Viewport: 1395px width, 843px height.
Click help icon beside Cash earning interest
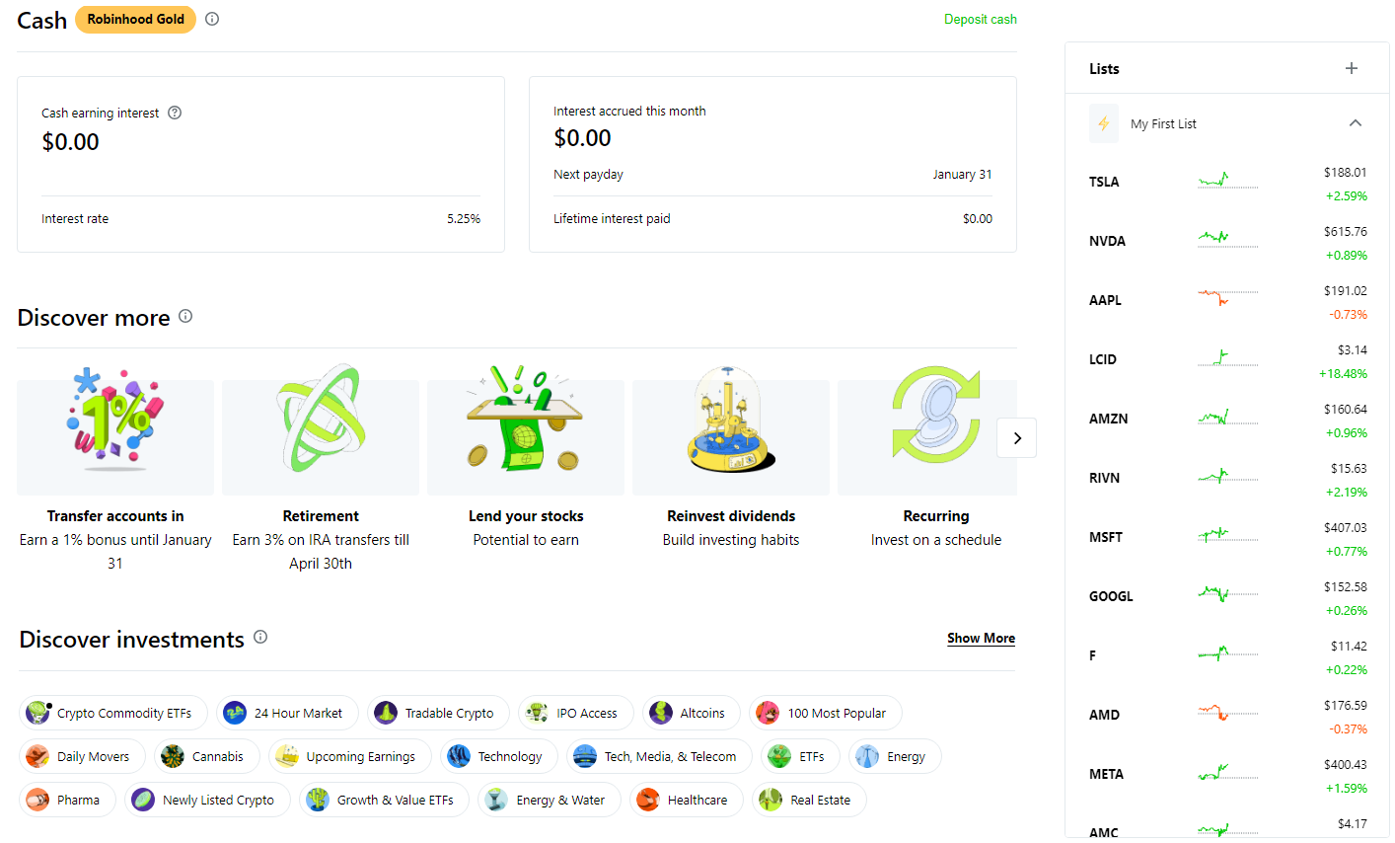pyautogui.click(x=175, y=113)
